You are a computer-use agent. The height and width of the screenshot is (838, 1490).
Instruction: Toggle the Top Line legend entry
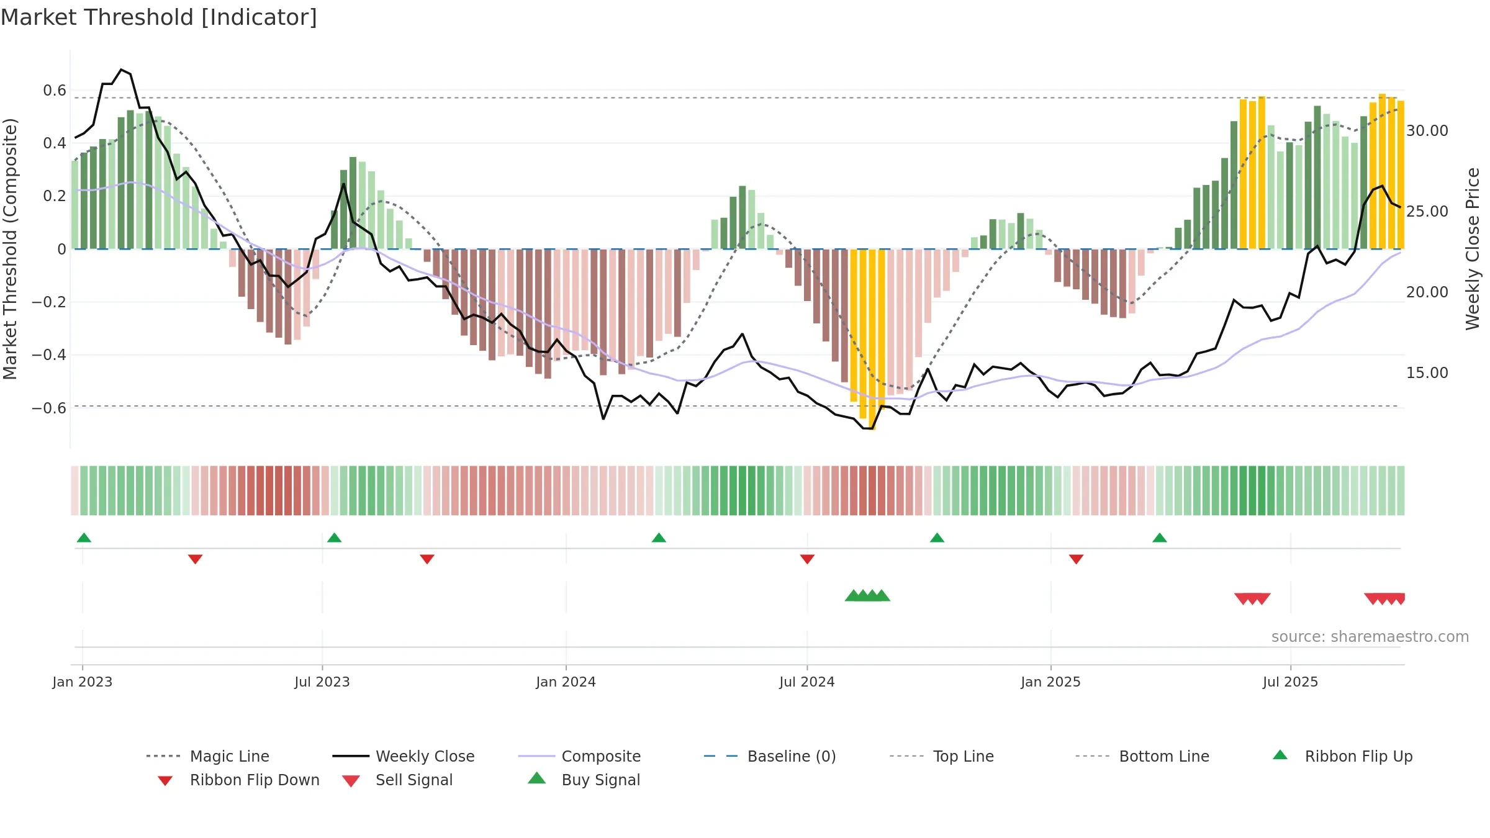[941, 756]
